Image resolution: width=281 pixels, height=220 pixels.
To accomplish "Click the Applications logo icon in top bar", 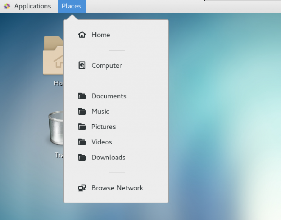I will 7,6.
